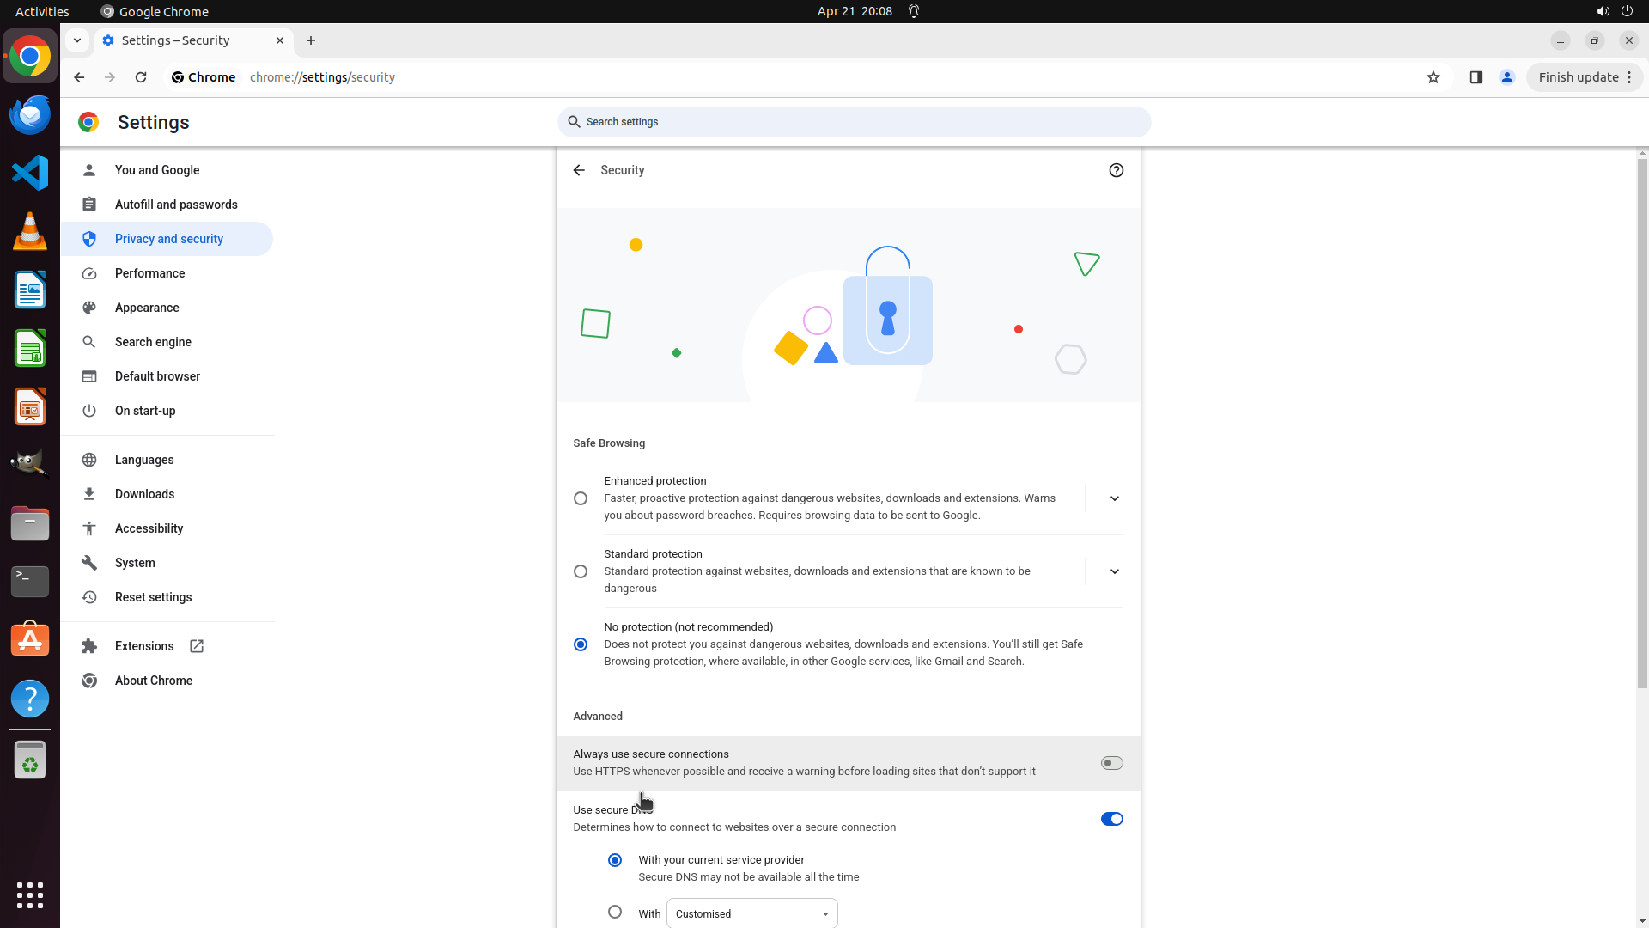Open a new tab with plus icon
1649x928 pixels.
coord(311,40)
